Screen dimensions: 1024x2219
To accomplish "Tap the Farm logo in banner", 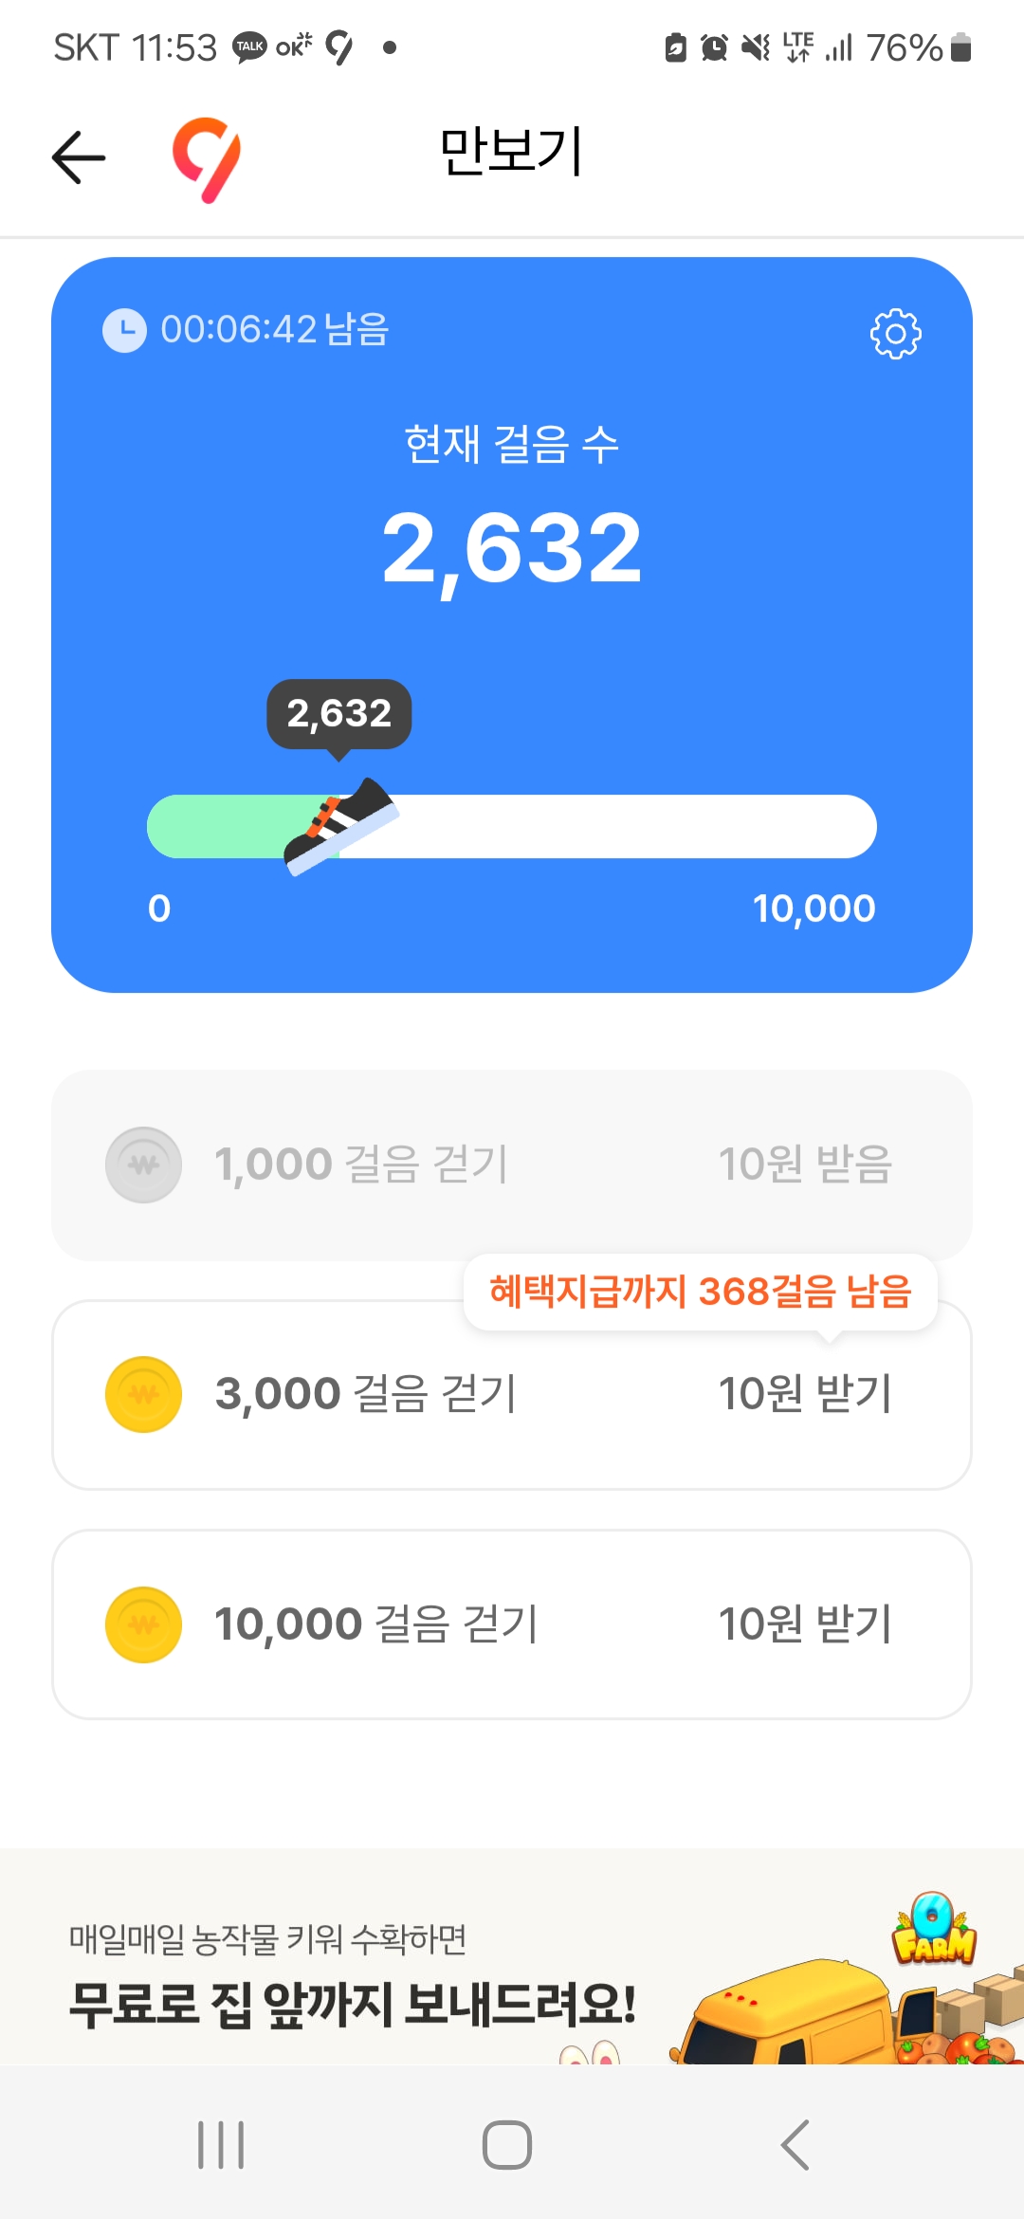I will [934, 1931].
